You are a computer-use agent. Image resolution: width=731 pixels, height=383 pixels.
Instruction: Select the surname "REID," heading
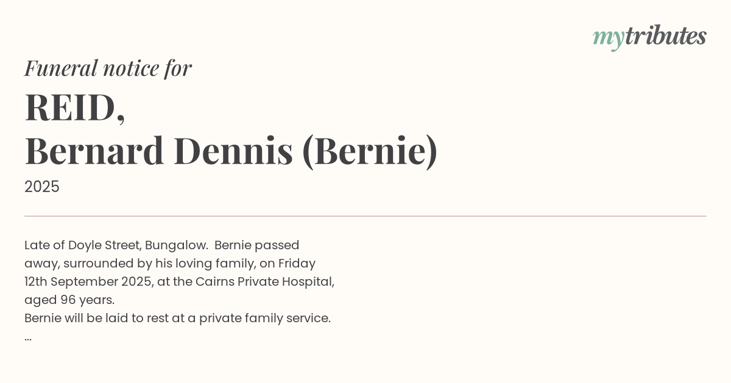75,108
